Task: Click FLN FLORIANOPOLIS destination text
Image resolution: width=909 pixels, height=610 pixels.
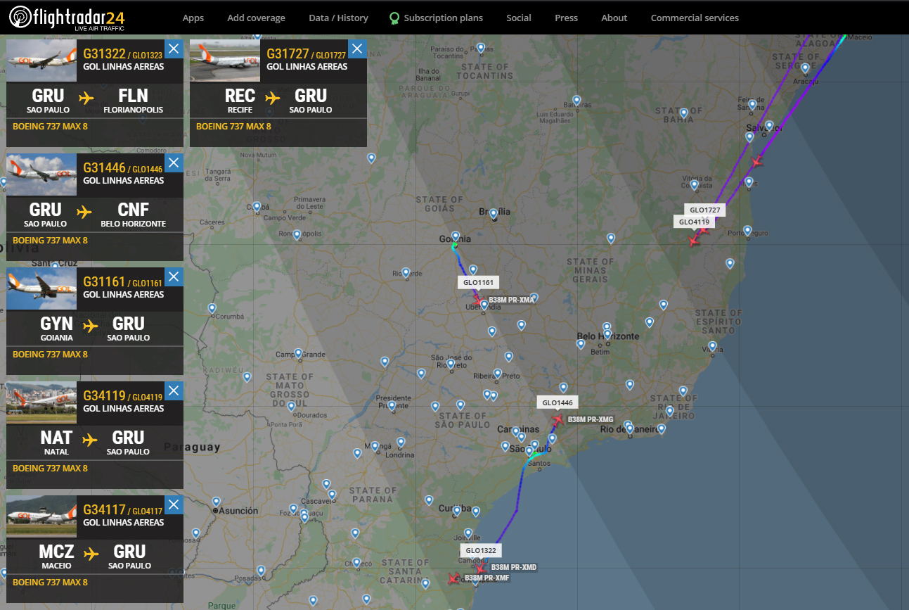Action: (133, 100)
